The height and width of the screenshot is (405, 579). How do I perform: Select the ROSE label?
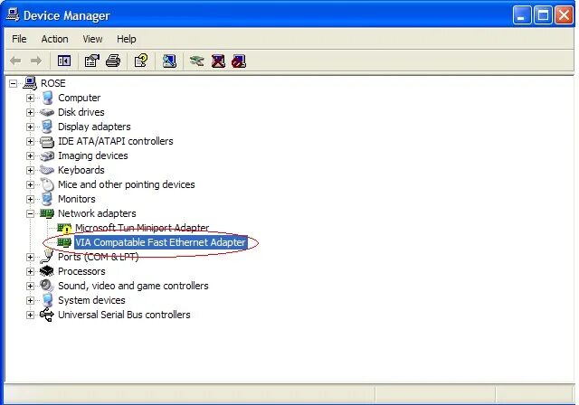pos(53,83)
